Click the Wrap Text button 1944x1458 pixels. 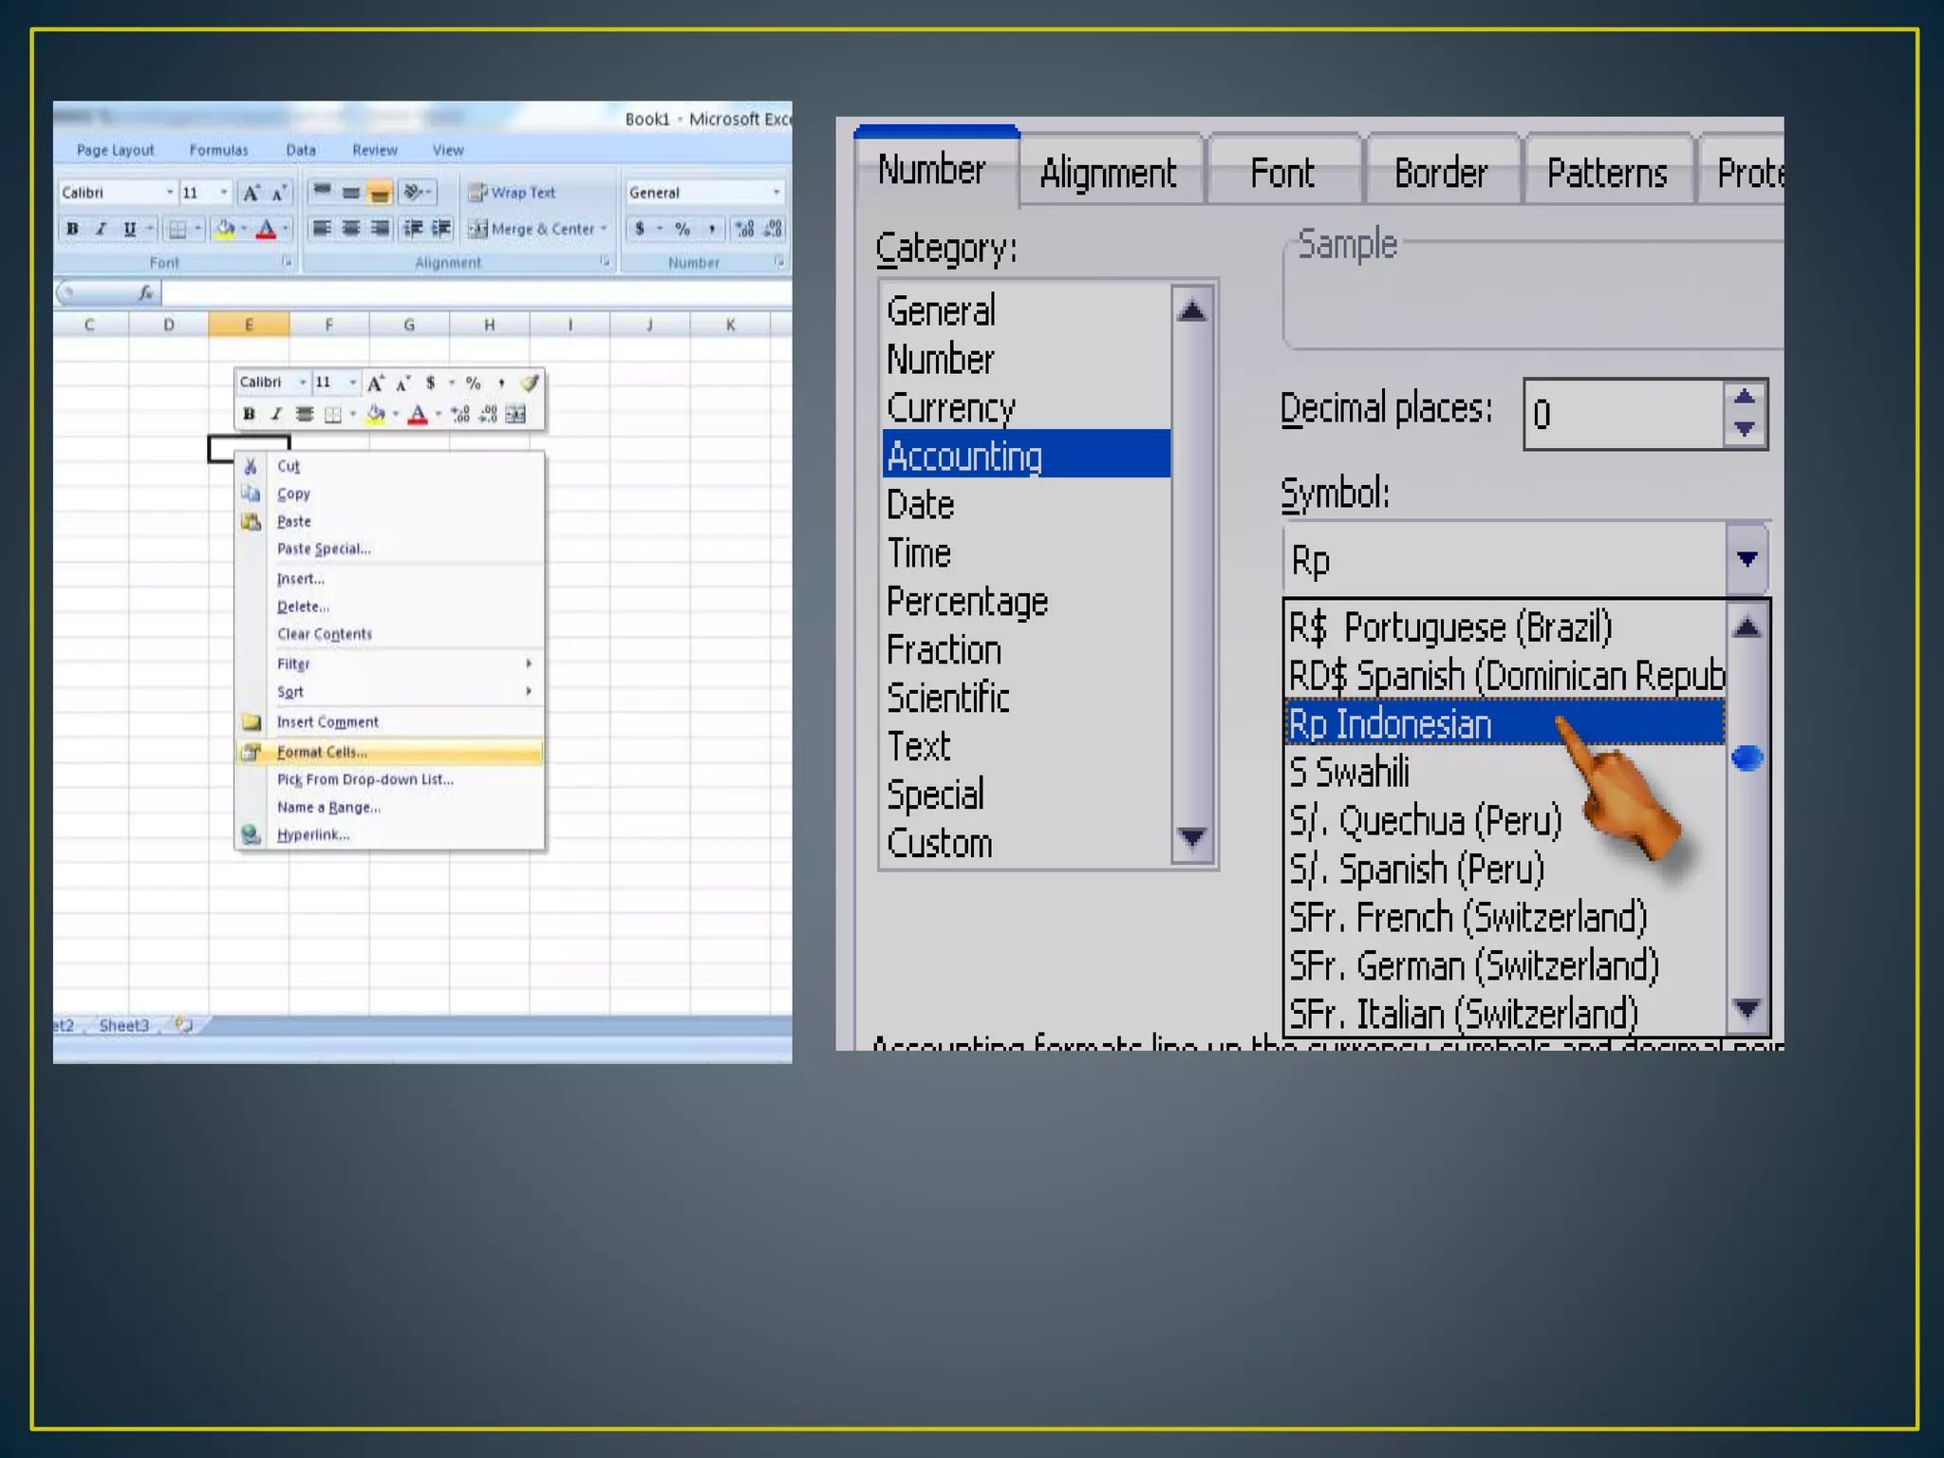click(x=513, y=193)
